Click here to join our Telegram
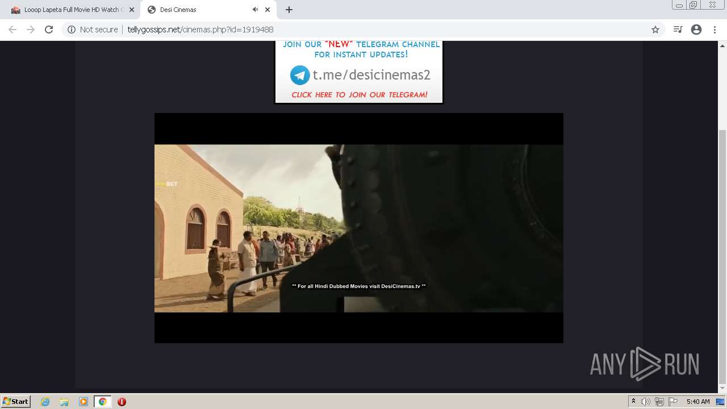This screenshot has height=409, width=727. [360, 95]
